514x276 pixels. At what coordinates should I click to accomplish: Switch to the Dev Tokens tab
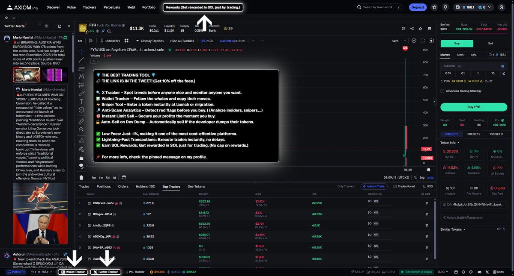[x=197, y=186]
